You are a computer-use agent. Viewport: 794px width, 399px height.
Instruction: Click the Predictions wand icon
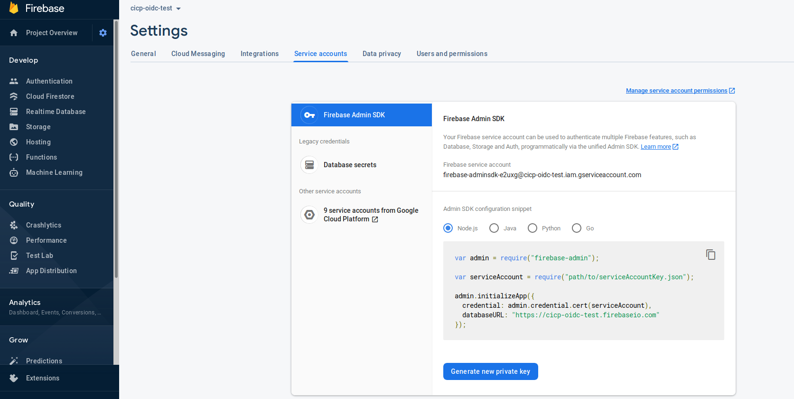14,361
